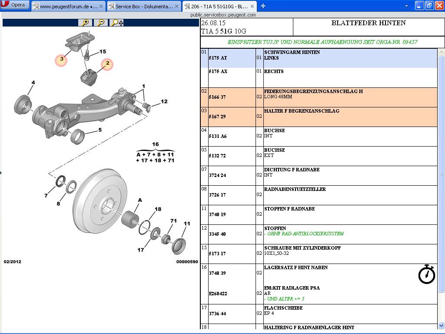This screenshot has width=445, height=334.
Task: Click part number 3748 39 Lagersatz
Action: (217, 273)
